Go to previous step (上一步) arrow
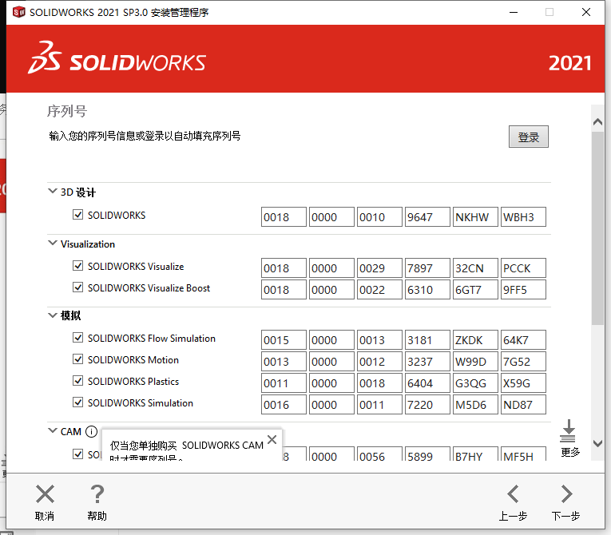 pyautogui.click(x=513, y=495)
